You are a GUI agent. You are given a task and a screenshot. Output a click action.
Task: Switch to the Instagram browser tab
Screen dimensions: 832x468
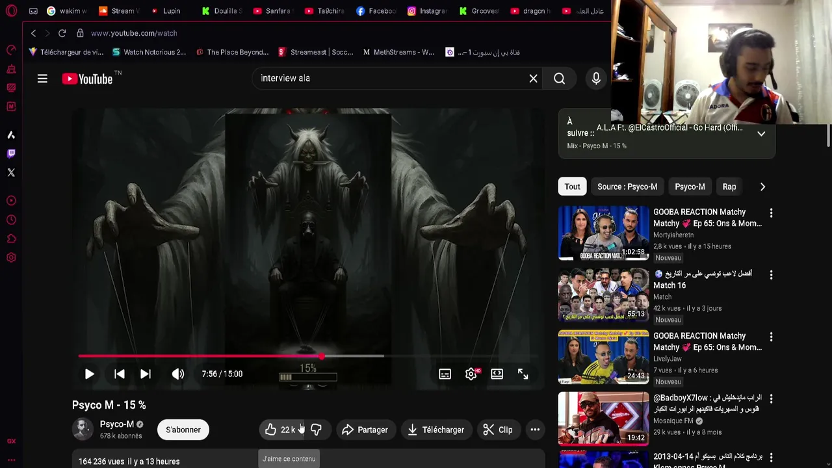(x=427, y=11)
